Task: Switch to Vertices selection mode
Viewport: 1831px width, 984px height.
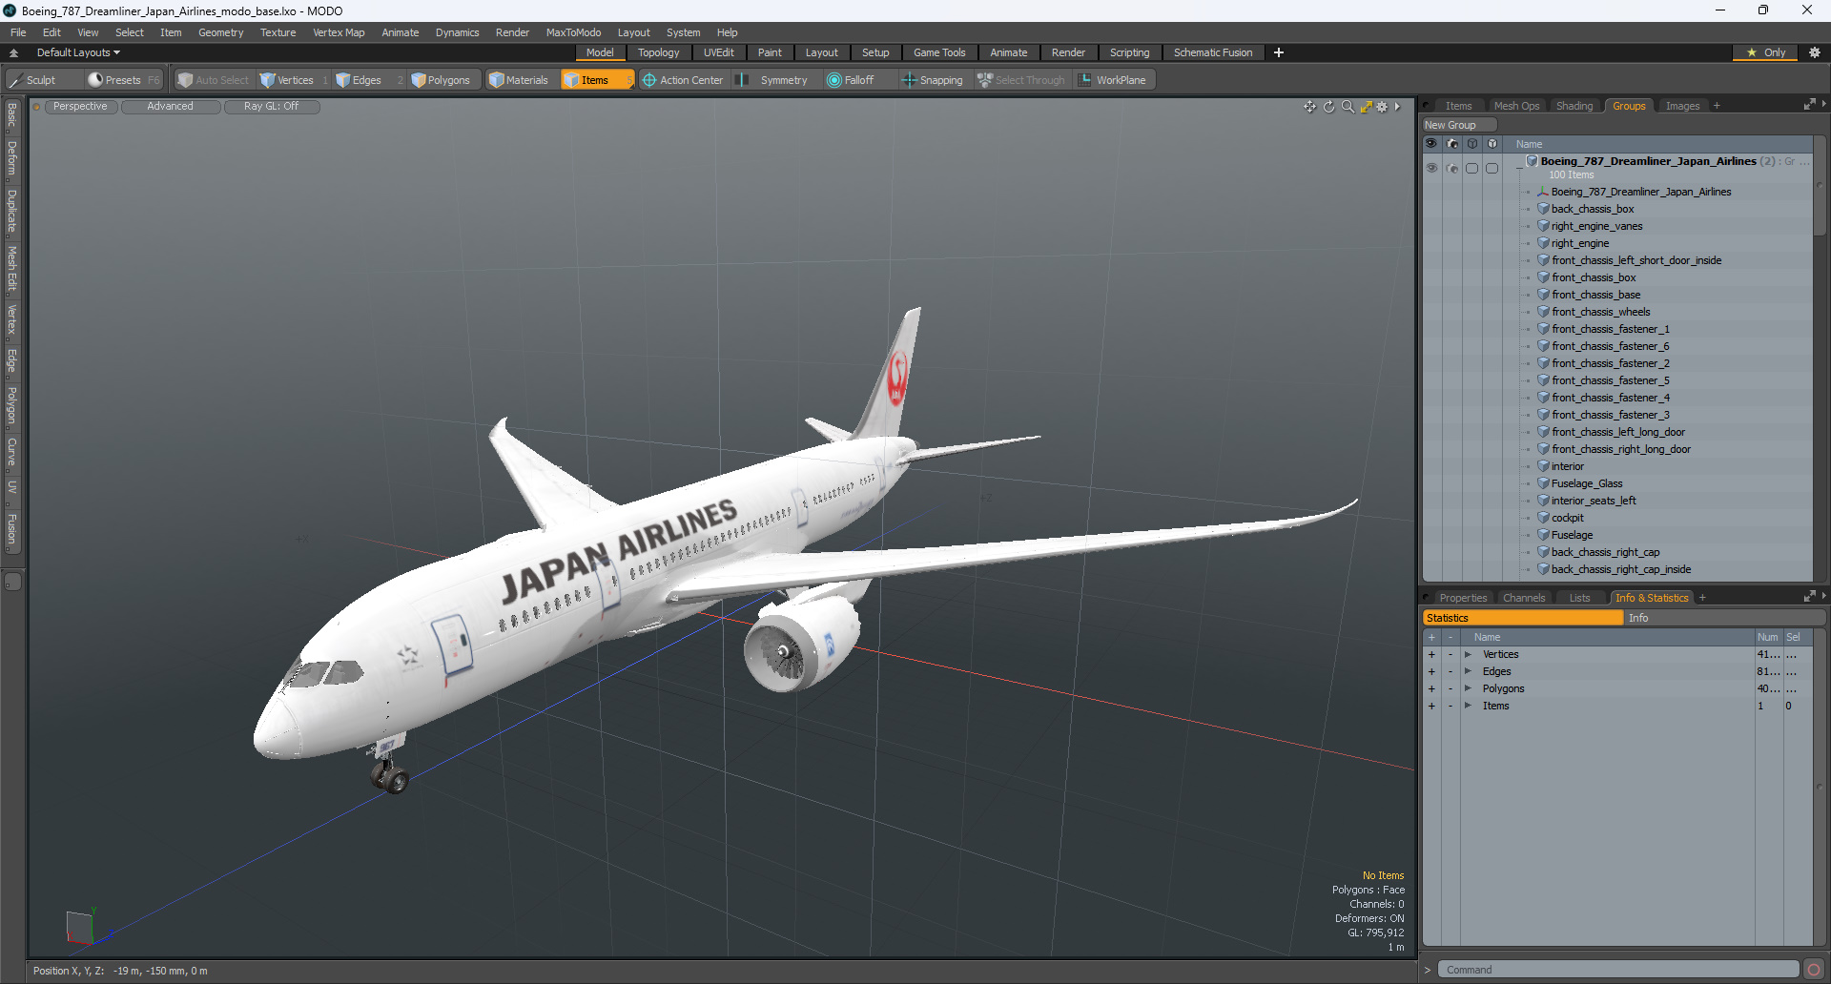Action: click(295, 80)
